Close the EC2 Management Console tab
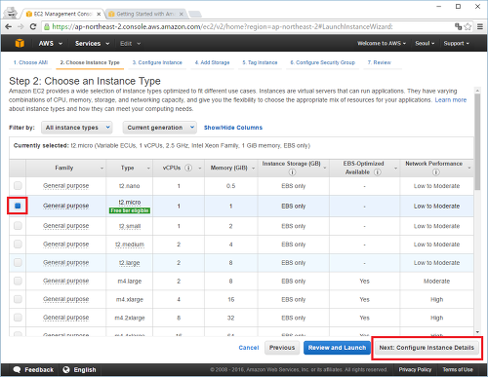 [99, 14]
